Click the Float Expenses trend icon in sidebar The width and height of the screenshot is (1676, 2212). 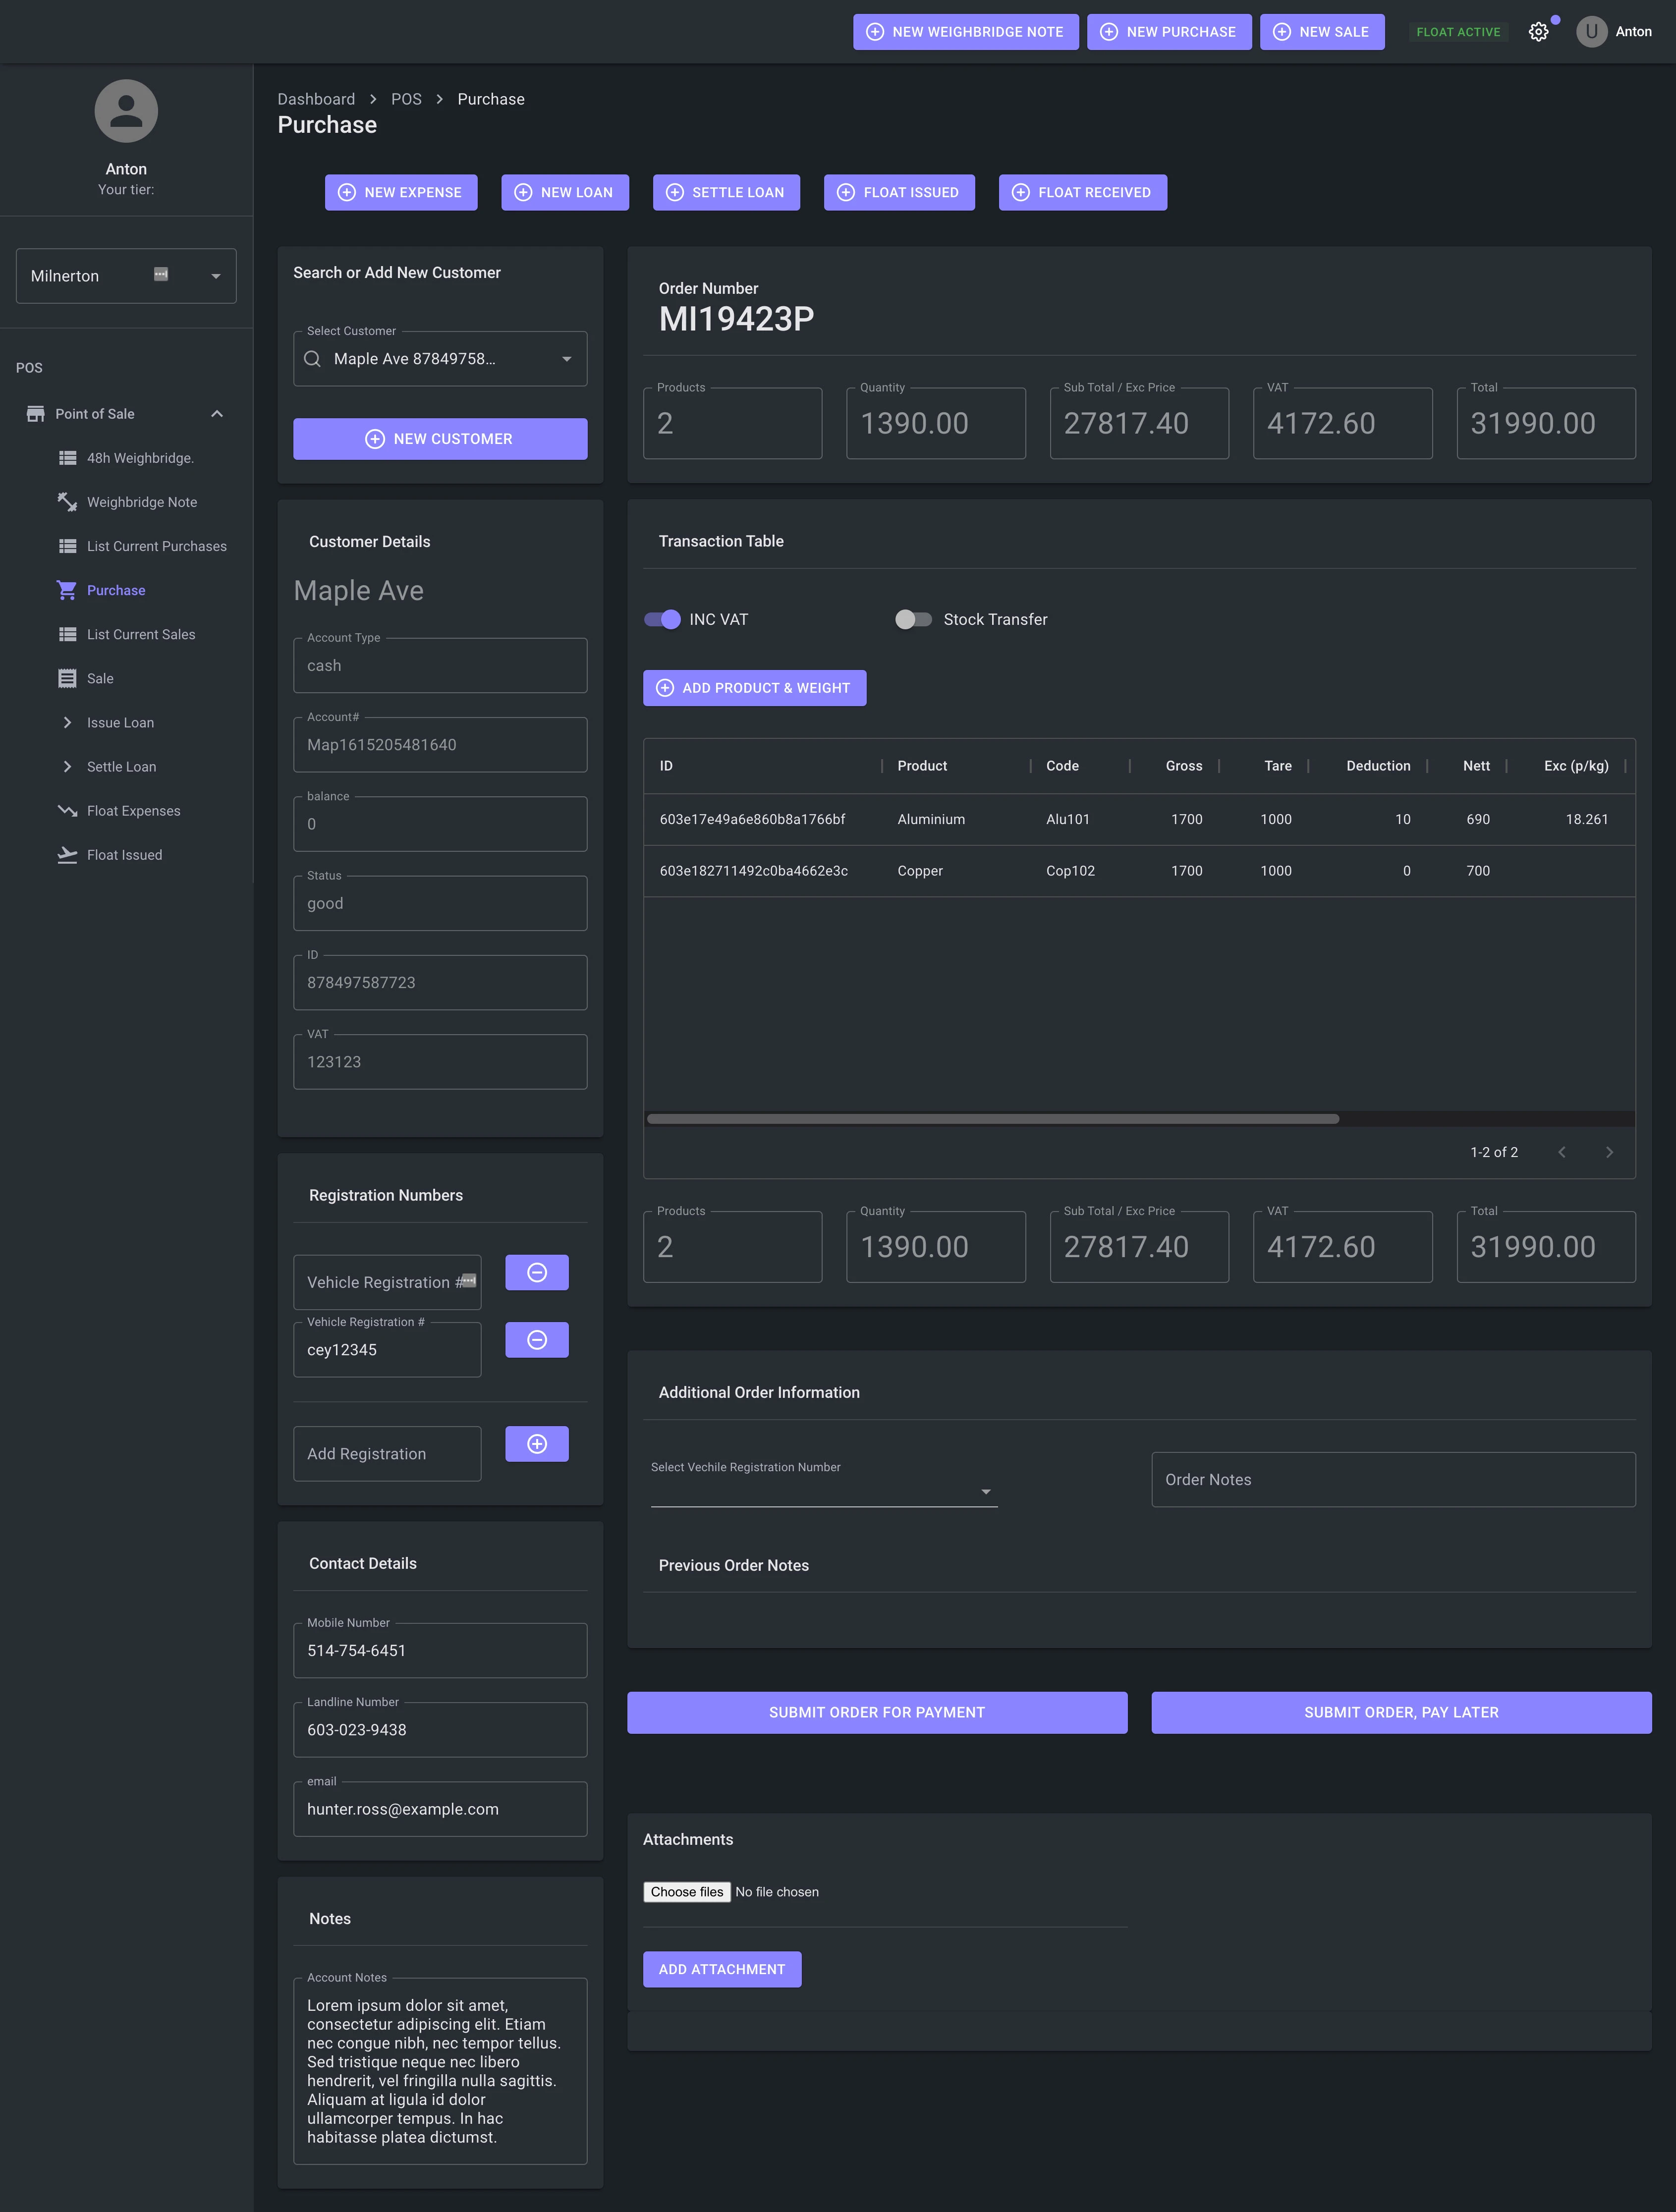coord(67,811)
